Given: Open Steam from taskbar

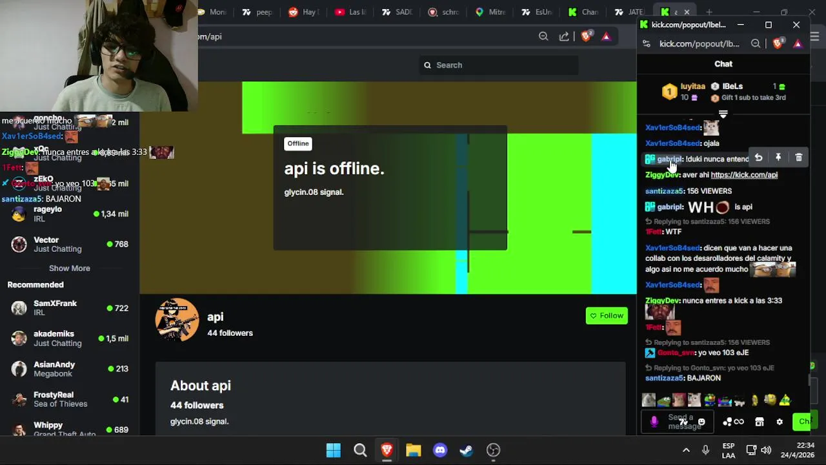Looking at the screenshot, I should pyautogui.click(x=466, y=450).
